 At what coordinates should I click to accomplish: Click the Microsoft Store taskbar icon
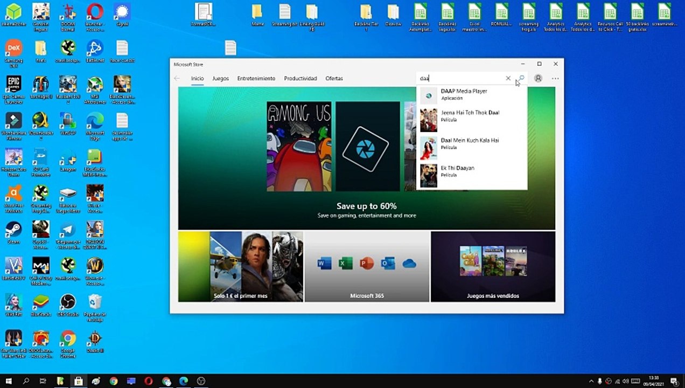[78, 381]
